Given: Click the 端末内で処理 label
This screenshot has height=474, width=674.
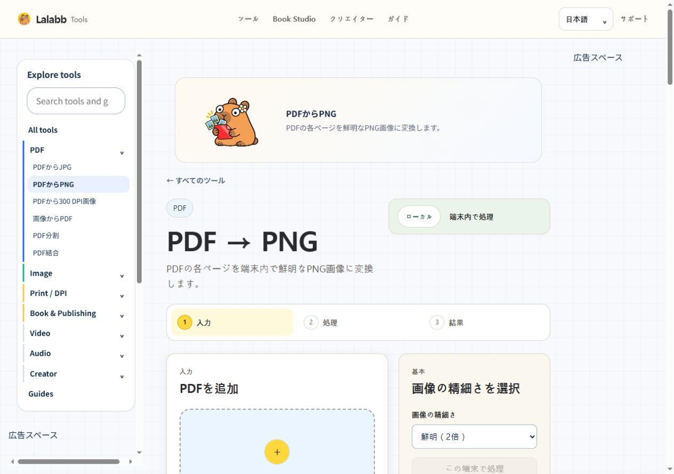Looking at the screenshot, I should point(472,217).
